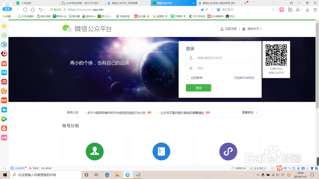Viewport: 319px width, 179px height.
Task: Click the skin shirt icon in title bar
Action: (x=292, y=3)
